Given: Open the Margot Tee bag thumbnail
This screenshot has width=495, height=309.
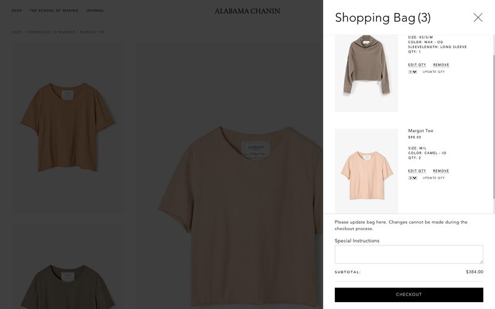Looking at the screenshot, I should [366, 170].
